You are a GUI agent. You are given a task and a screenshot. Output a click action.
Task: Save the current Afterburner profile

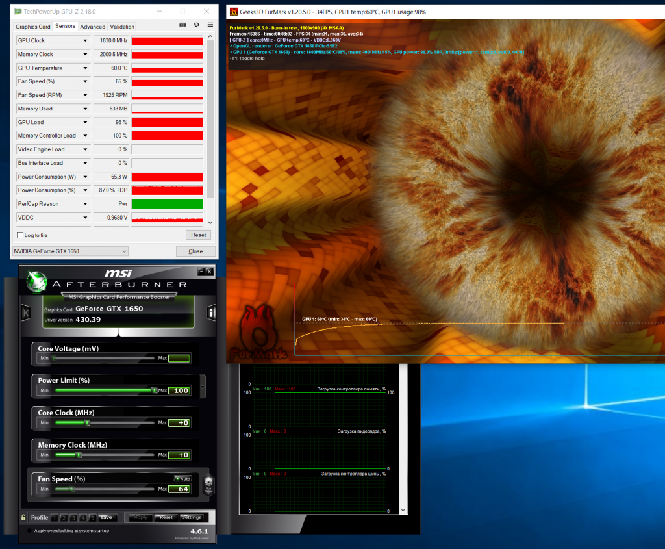click(107, 518)
